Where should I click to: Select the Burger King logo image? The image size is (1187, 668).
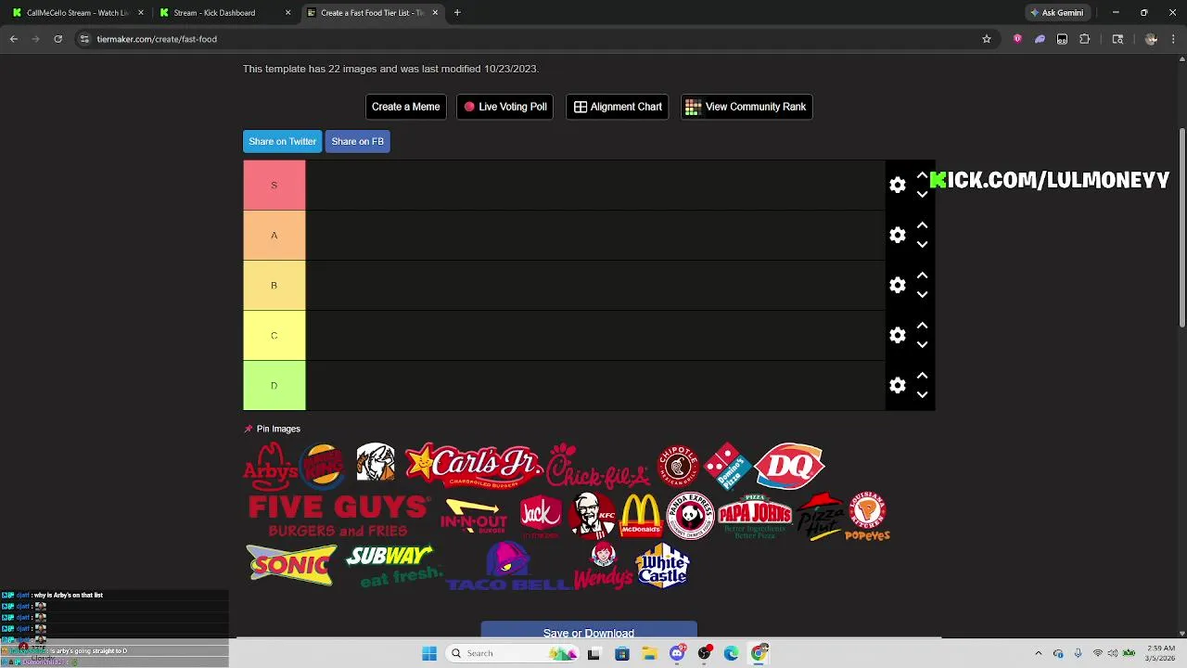[323, 465]
